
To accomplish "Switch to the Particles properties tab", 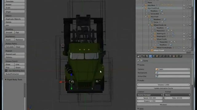I will pyautogui.click(x=177, y=56).
